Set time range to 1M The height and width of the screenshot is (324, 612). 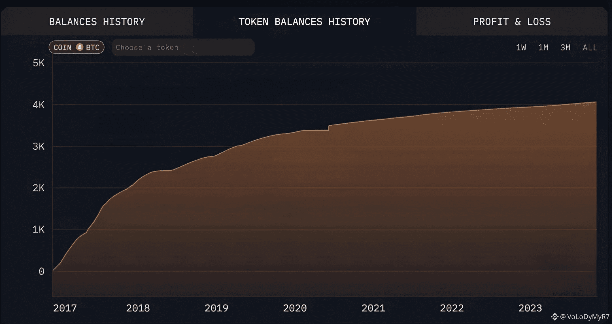(x=543, y=47)
